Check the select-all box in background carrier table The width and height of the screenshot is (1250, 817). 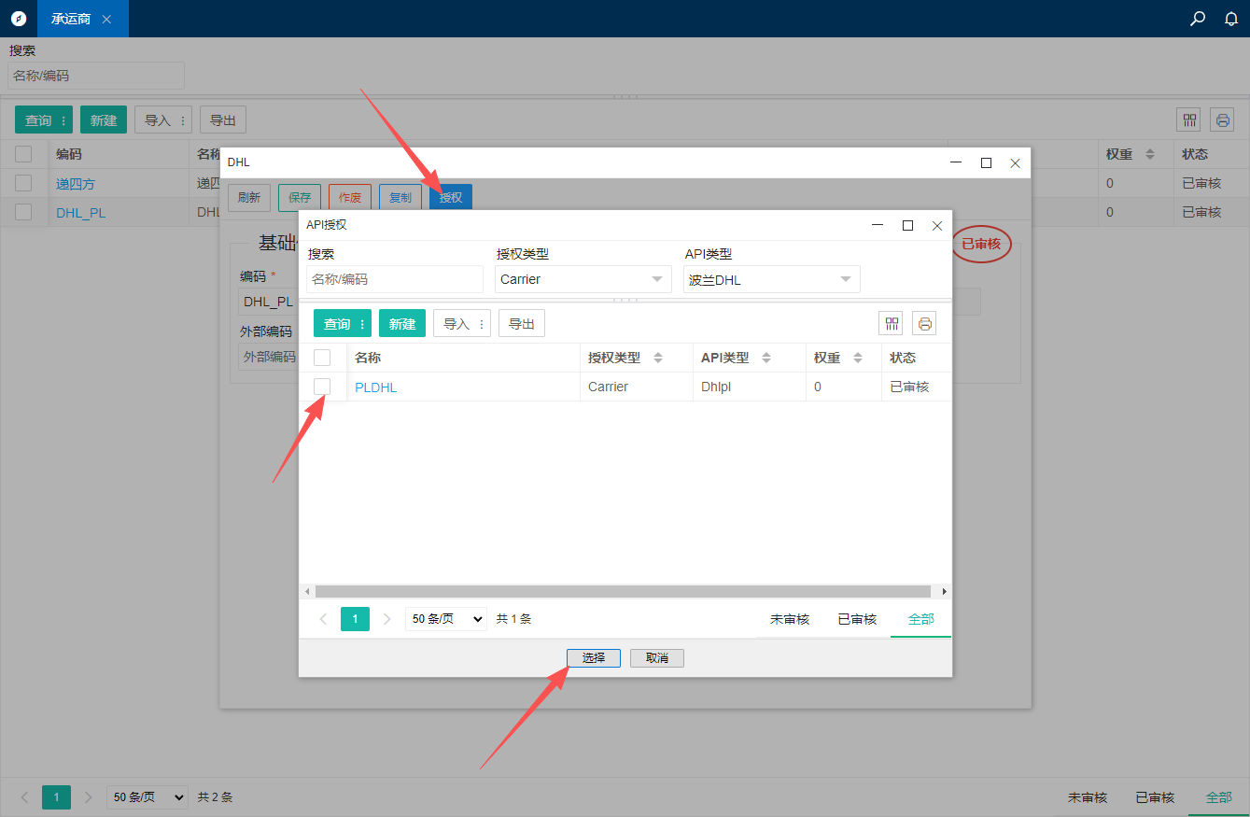[x=23, y=154]
